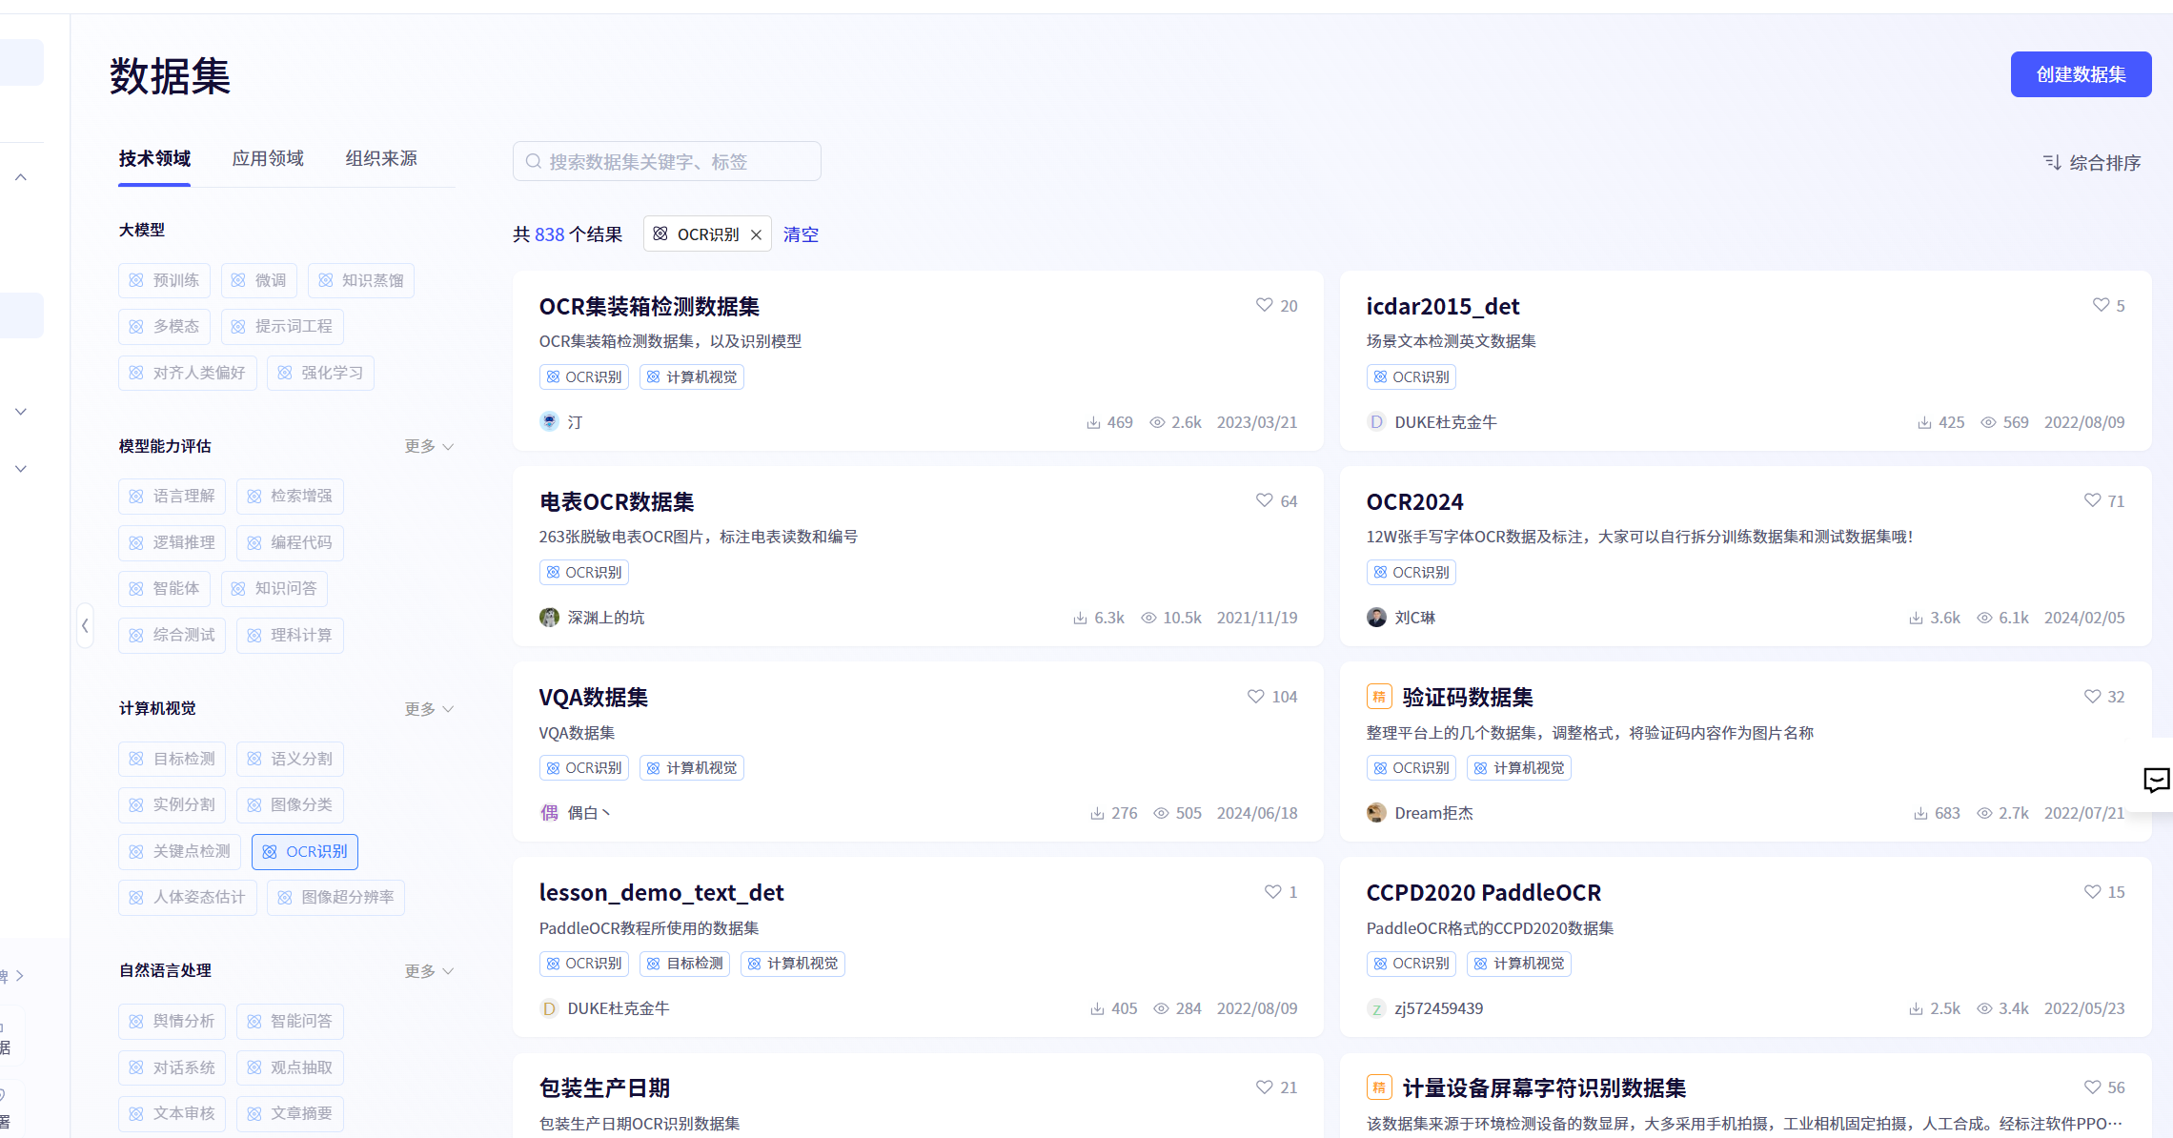This screenshot has height=1138, width=2173.
Task: Collapse sidebar with left chevron handle
Action: (86, 625)
